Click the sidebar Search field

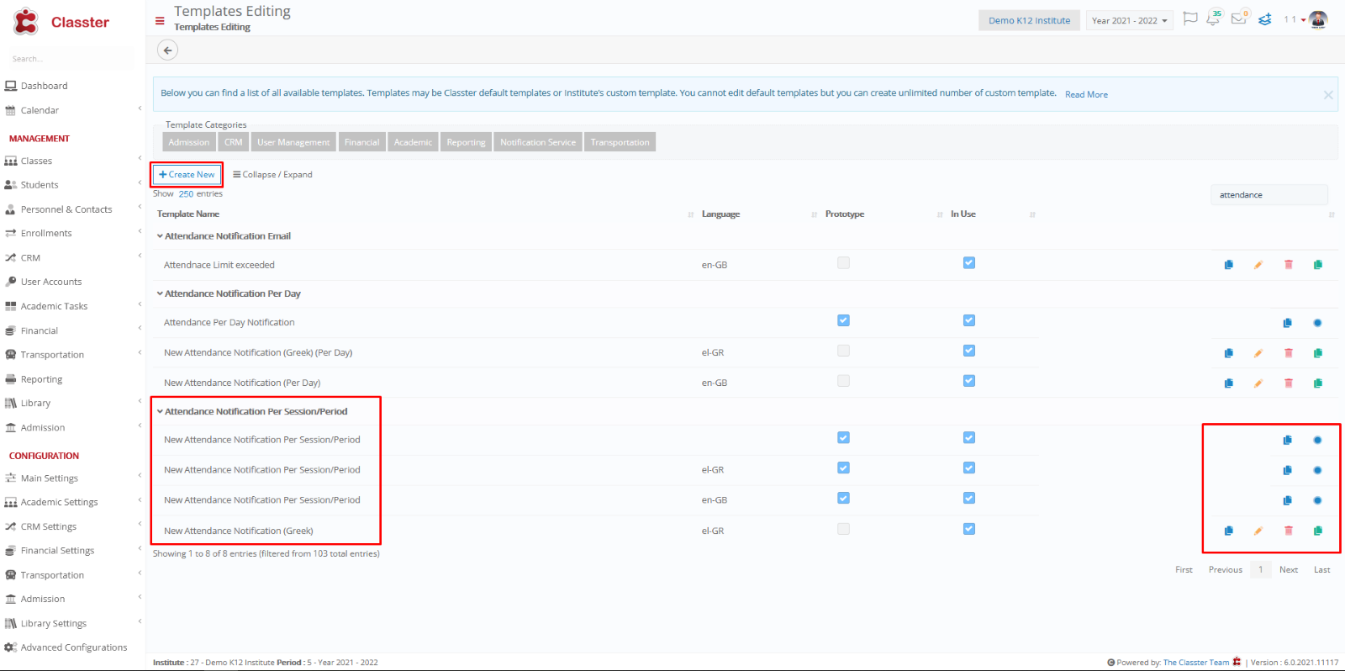71,59
